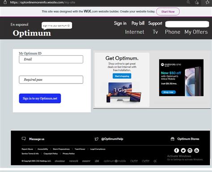The width and height of the screenshot is (212, 172).
Task: Open the Internet menu item
Action: point(135,32)
